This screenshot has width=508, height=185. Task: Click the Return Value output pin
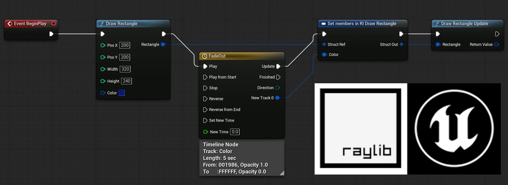(x=496, y=44)
